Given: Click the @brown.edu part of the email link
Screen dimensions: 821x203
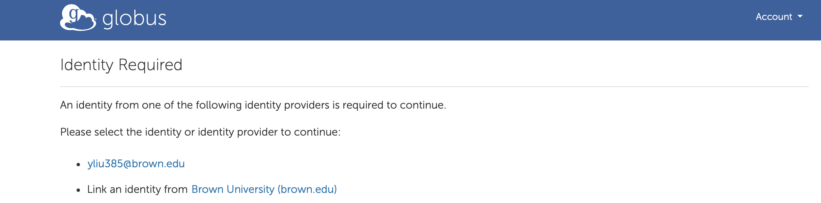Looking at the screenshot, I should tap(154, 164).
